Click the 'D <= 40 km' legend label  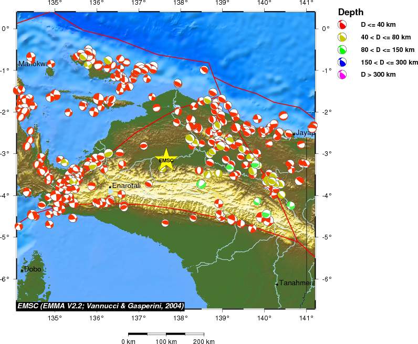pyautogui.click(x=378, y=25)
